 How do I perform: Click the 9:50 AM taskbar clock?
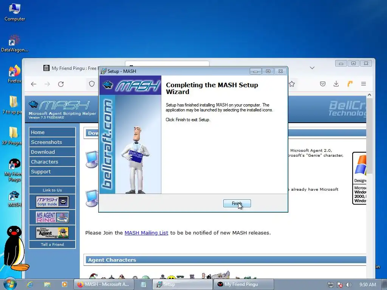pos(367,285)
